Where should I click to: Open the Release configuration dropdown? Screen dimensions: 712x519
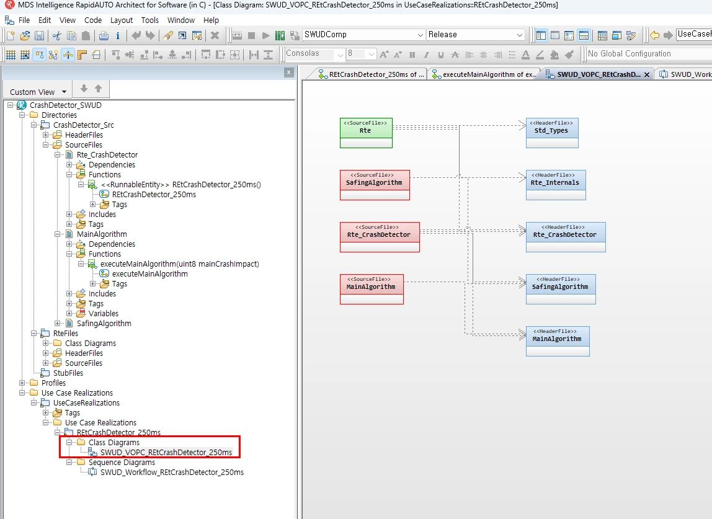tap(519, 35)
